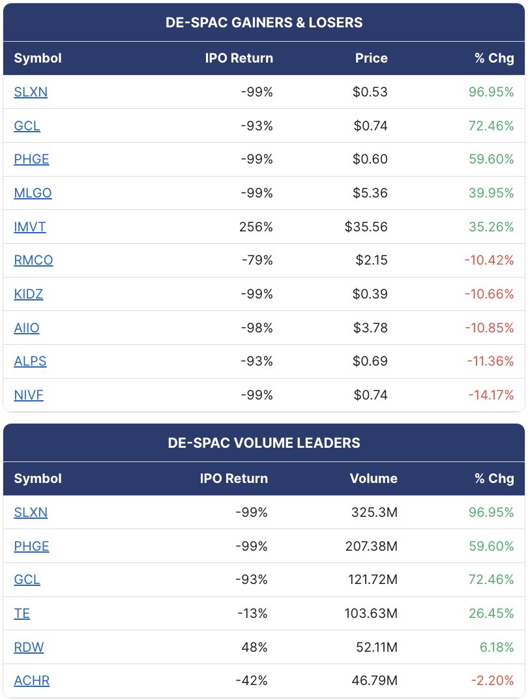Open GCL in the Volume Leaders table
This screenshot has height=700, width=528.
pos(27,579)
